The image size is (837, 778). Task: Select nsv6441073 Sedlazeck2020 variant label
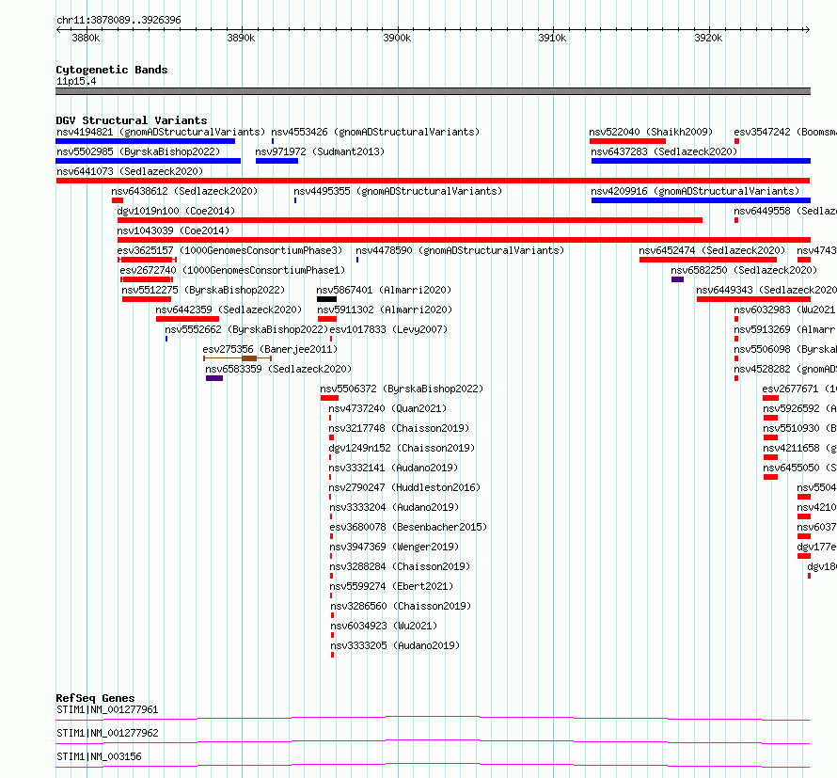(130, 171)
